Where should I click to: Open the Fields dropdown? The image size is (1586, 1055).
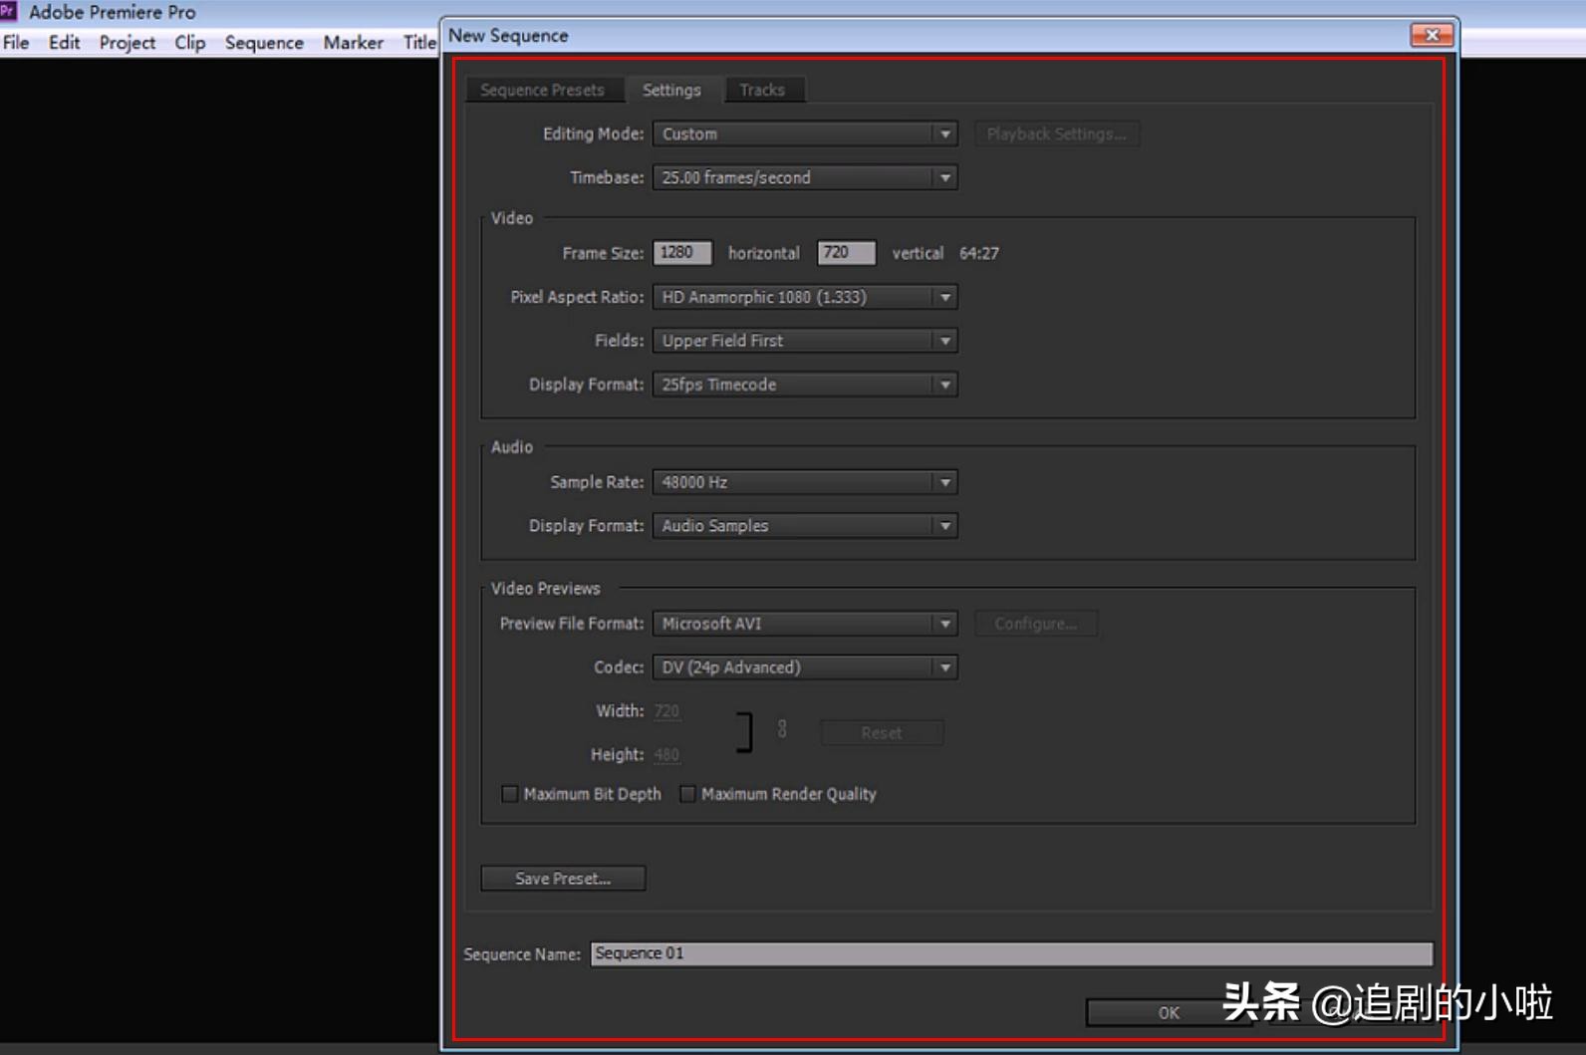[x=805, y=341]
